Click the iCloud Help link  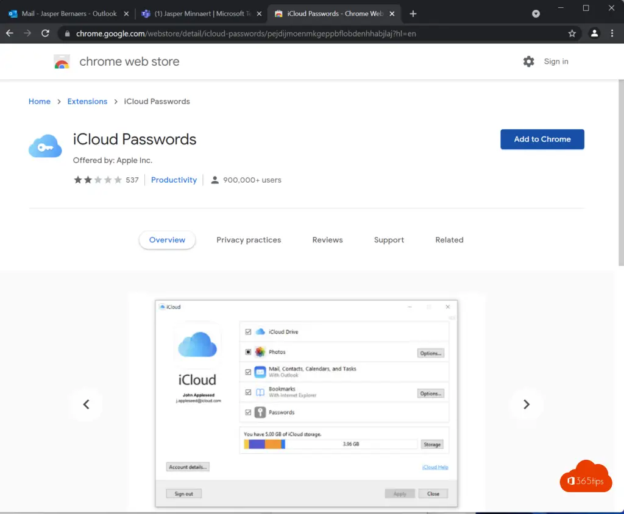435,467
